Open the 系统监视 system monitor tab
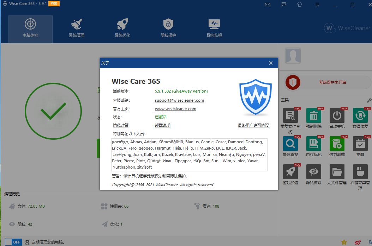The height and width of the screenshot is (246, 372). 214,29
